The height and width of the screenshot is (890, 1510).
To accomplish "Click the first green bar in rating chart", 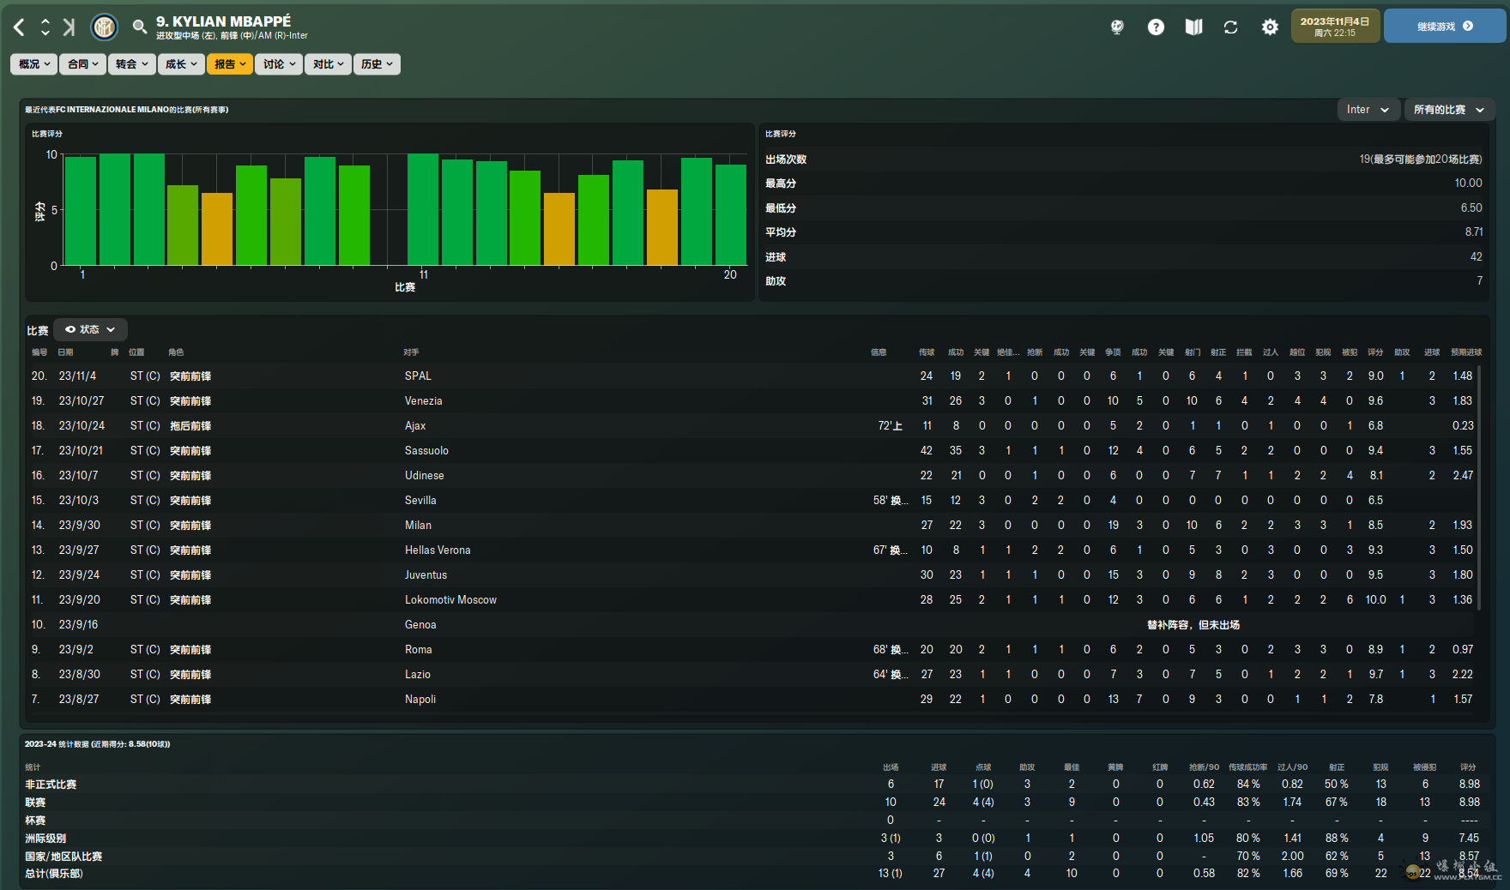I will (x=81, y=211).
